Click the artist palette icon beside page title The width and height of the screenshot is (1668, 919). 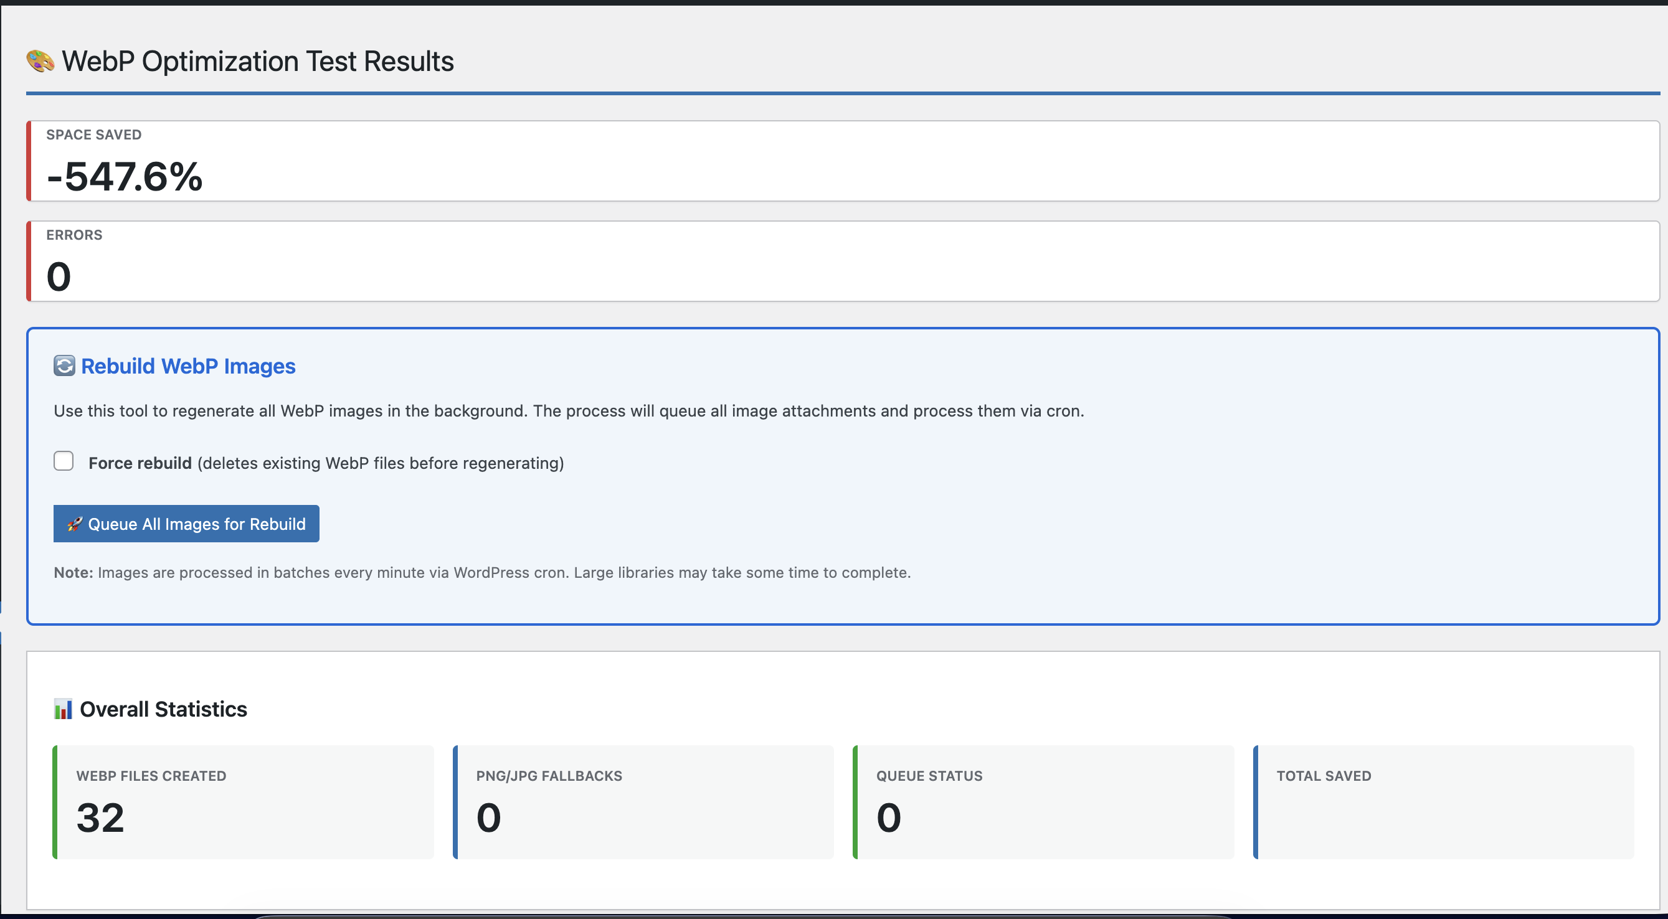coord(40,62)
